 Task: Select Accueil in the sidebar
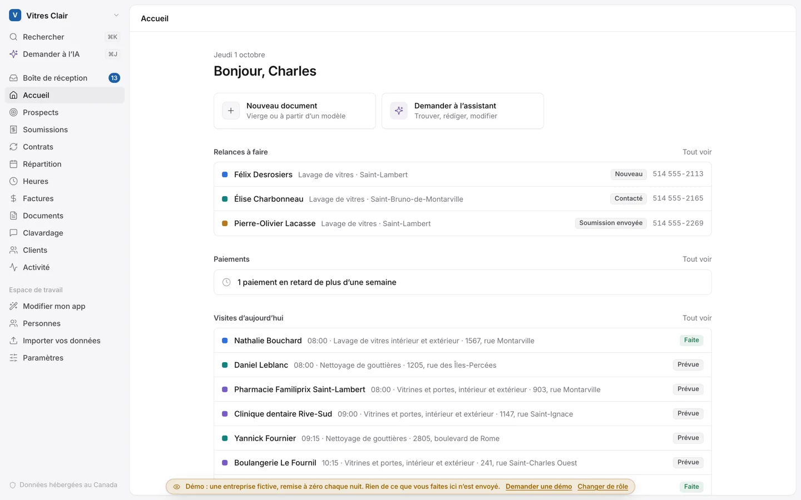click(x=65, y=95)
